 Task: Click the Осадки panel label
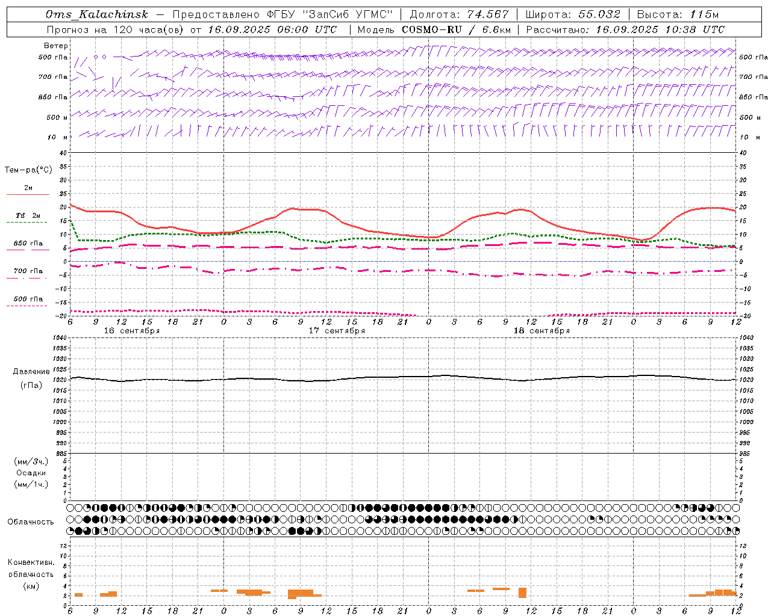click(x=31, y=473)
